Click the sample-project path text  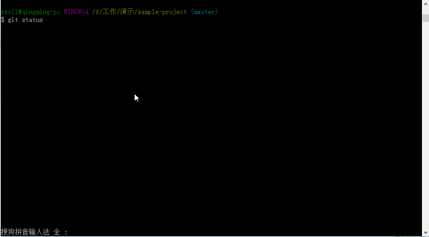(x=162, y=12)
